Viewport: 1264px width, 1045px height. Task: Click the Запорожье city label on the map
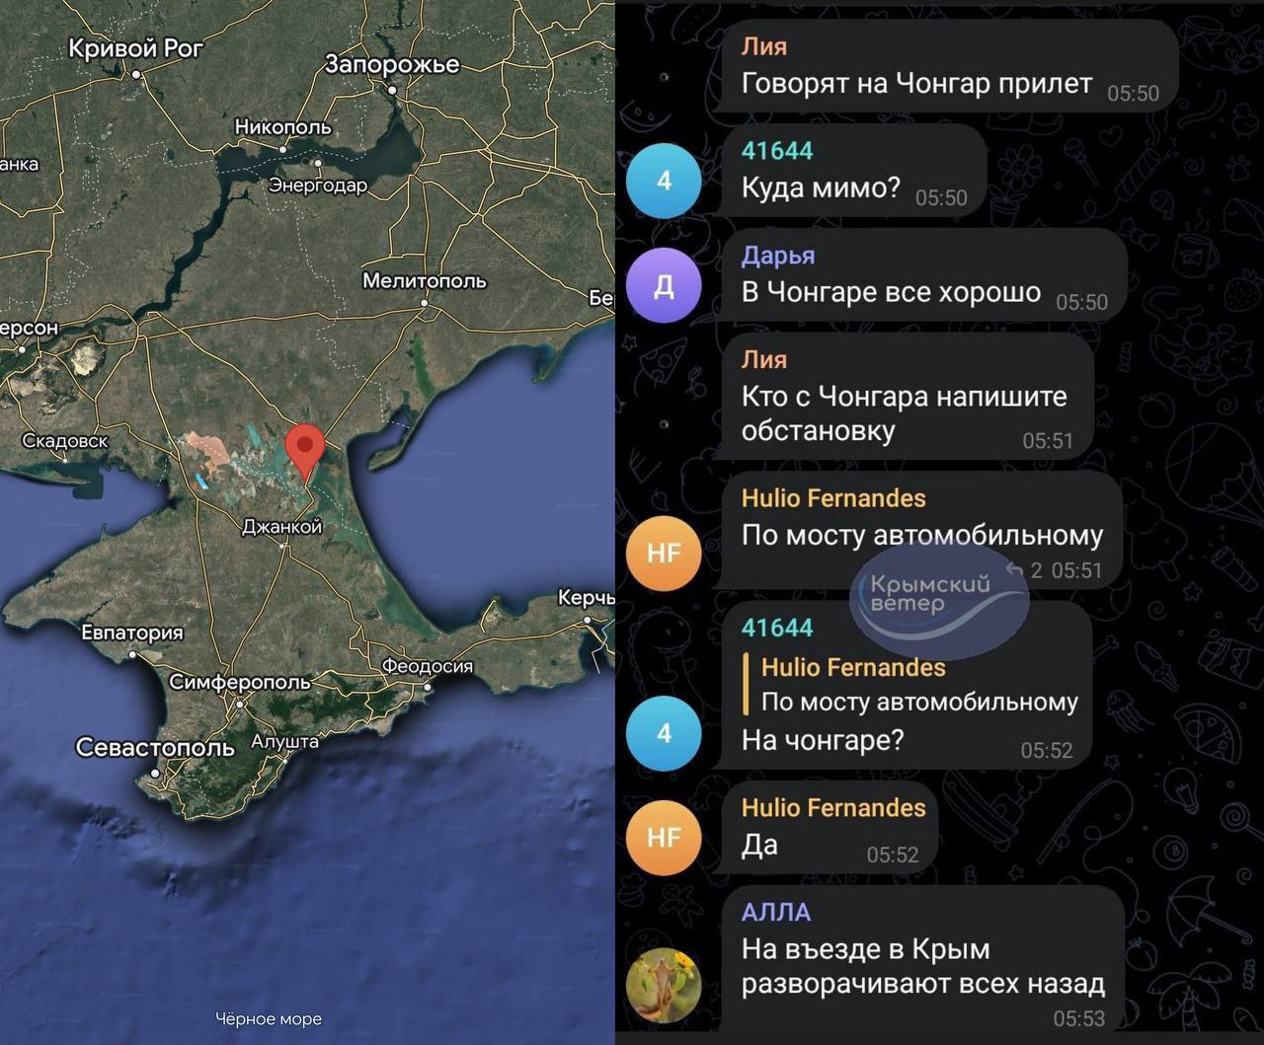[x=392, y=65]
